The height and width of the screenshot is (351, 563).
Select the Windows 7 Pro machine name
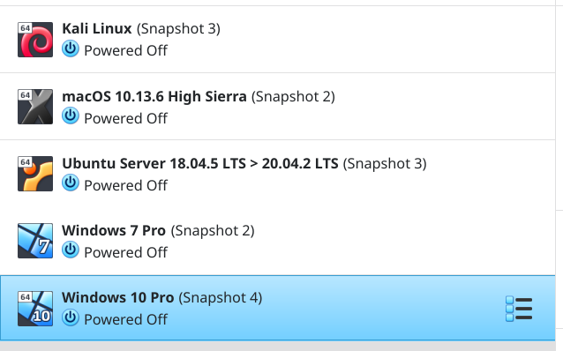click(x=114, y=230)
